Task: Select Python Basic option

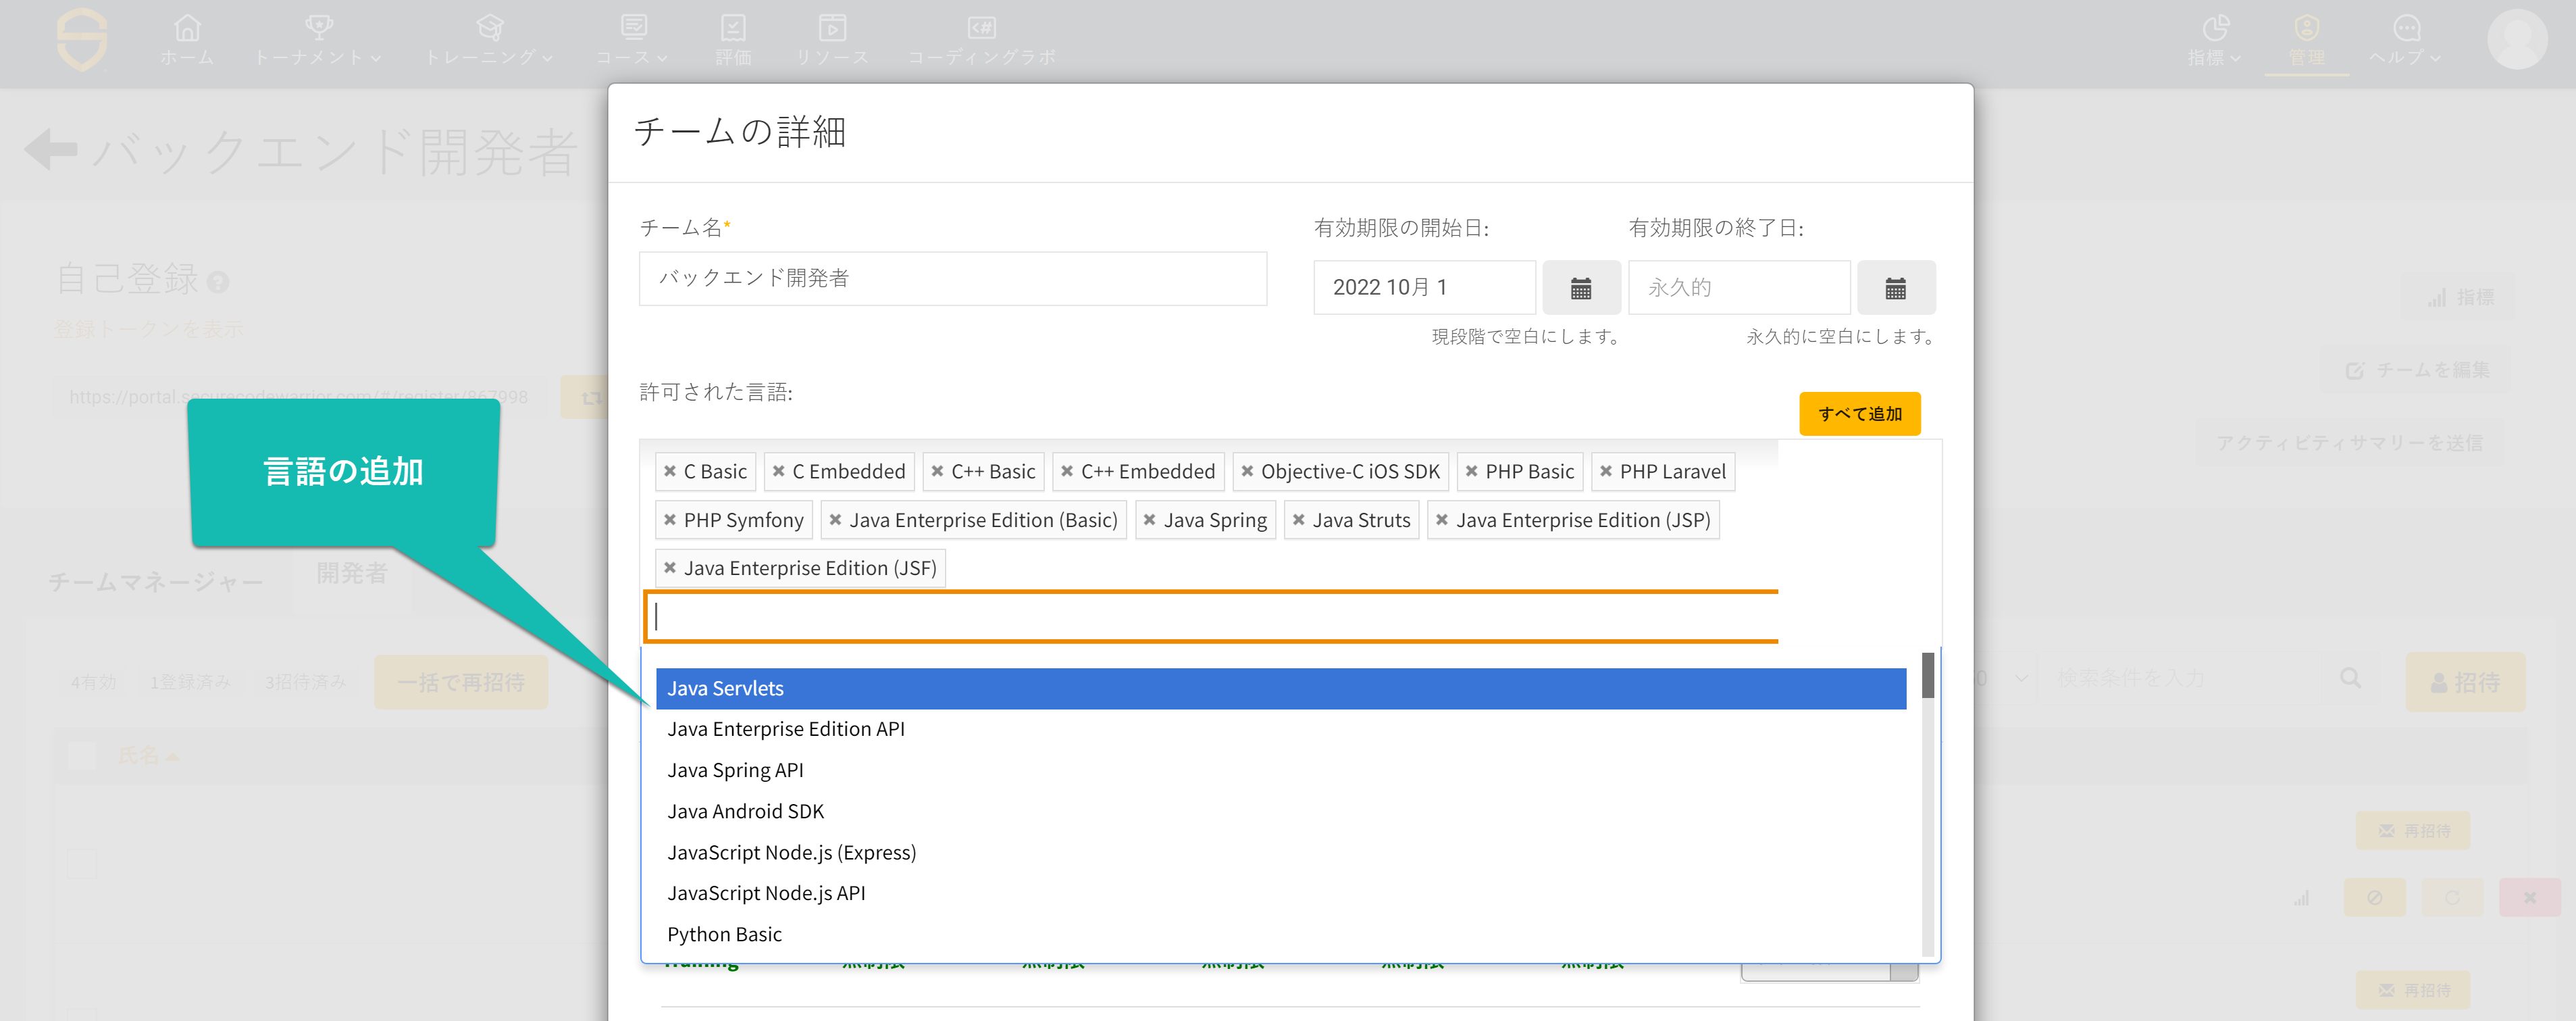Action: (x=1281, y=934)
